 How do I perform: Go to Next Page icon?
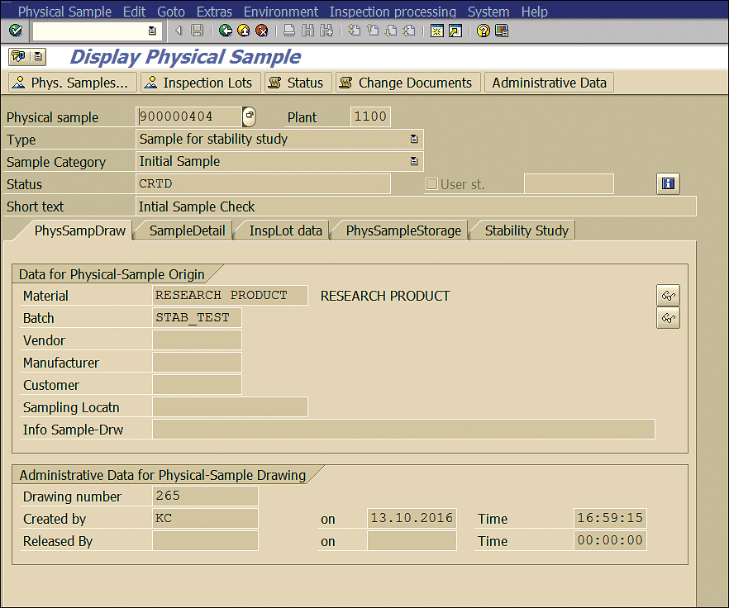pos(391,31)
